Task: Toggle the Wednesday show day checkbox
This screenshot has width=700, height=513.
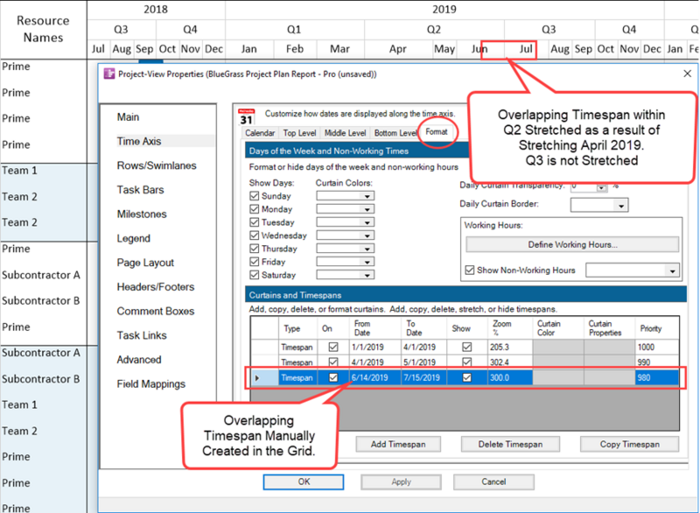Action: [255, 235]
